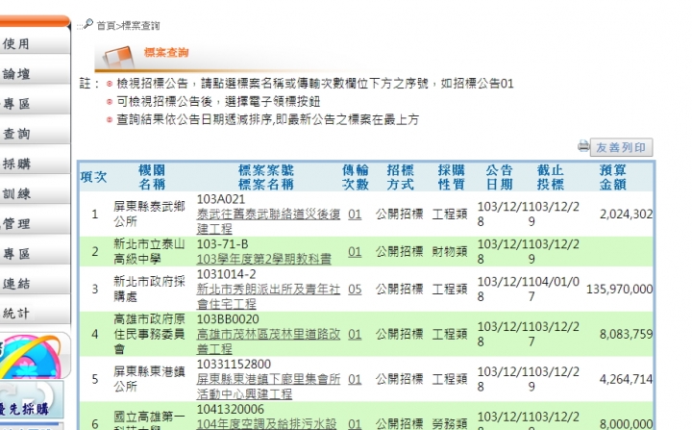Click the 採購性質 column header

[451, 177]
